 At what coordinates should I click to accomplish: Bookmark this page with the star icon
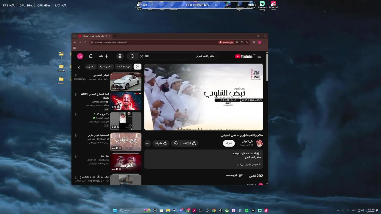[247, 43]
